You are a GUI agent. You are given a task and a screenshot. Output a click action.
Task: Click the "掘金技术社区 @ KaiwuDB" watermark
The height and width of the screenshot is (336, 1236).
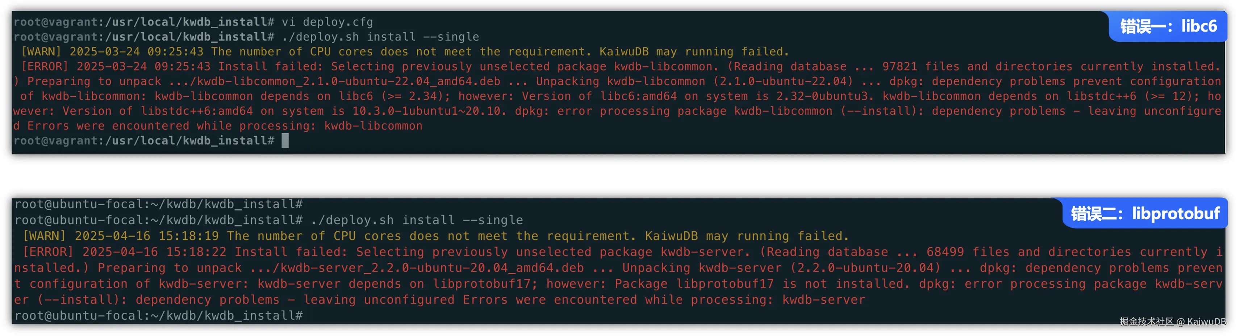click(1172, 322)
